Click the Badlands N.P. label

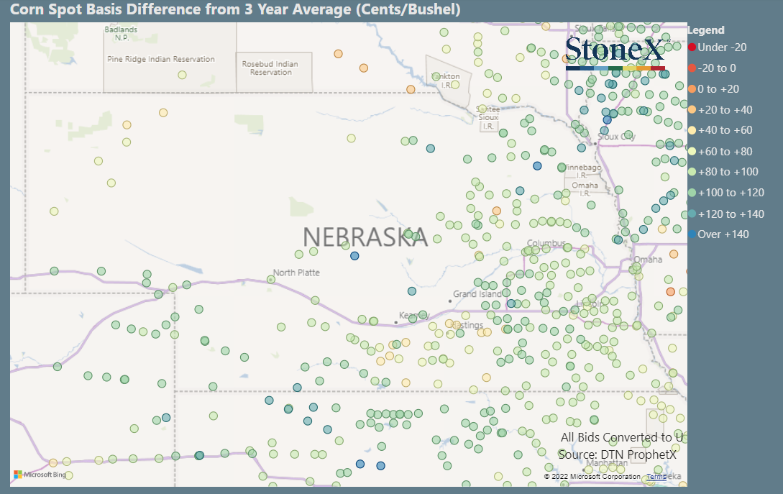pos(121,34)
